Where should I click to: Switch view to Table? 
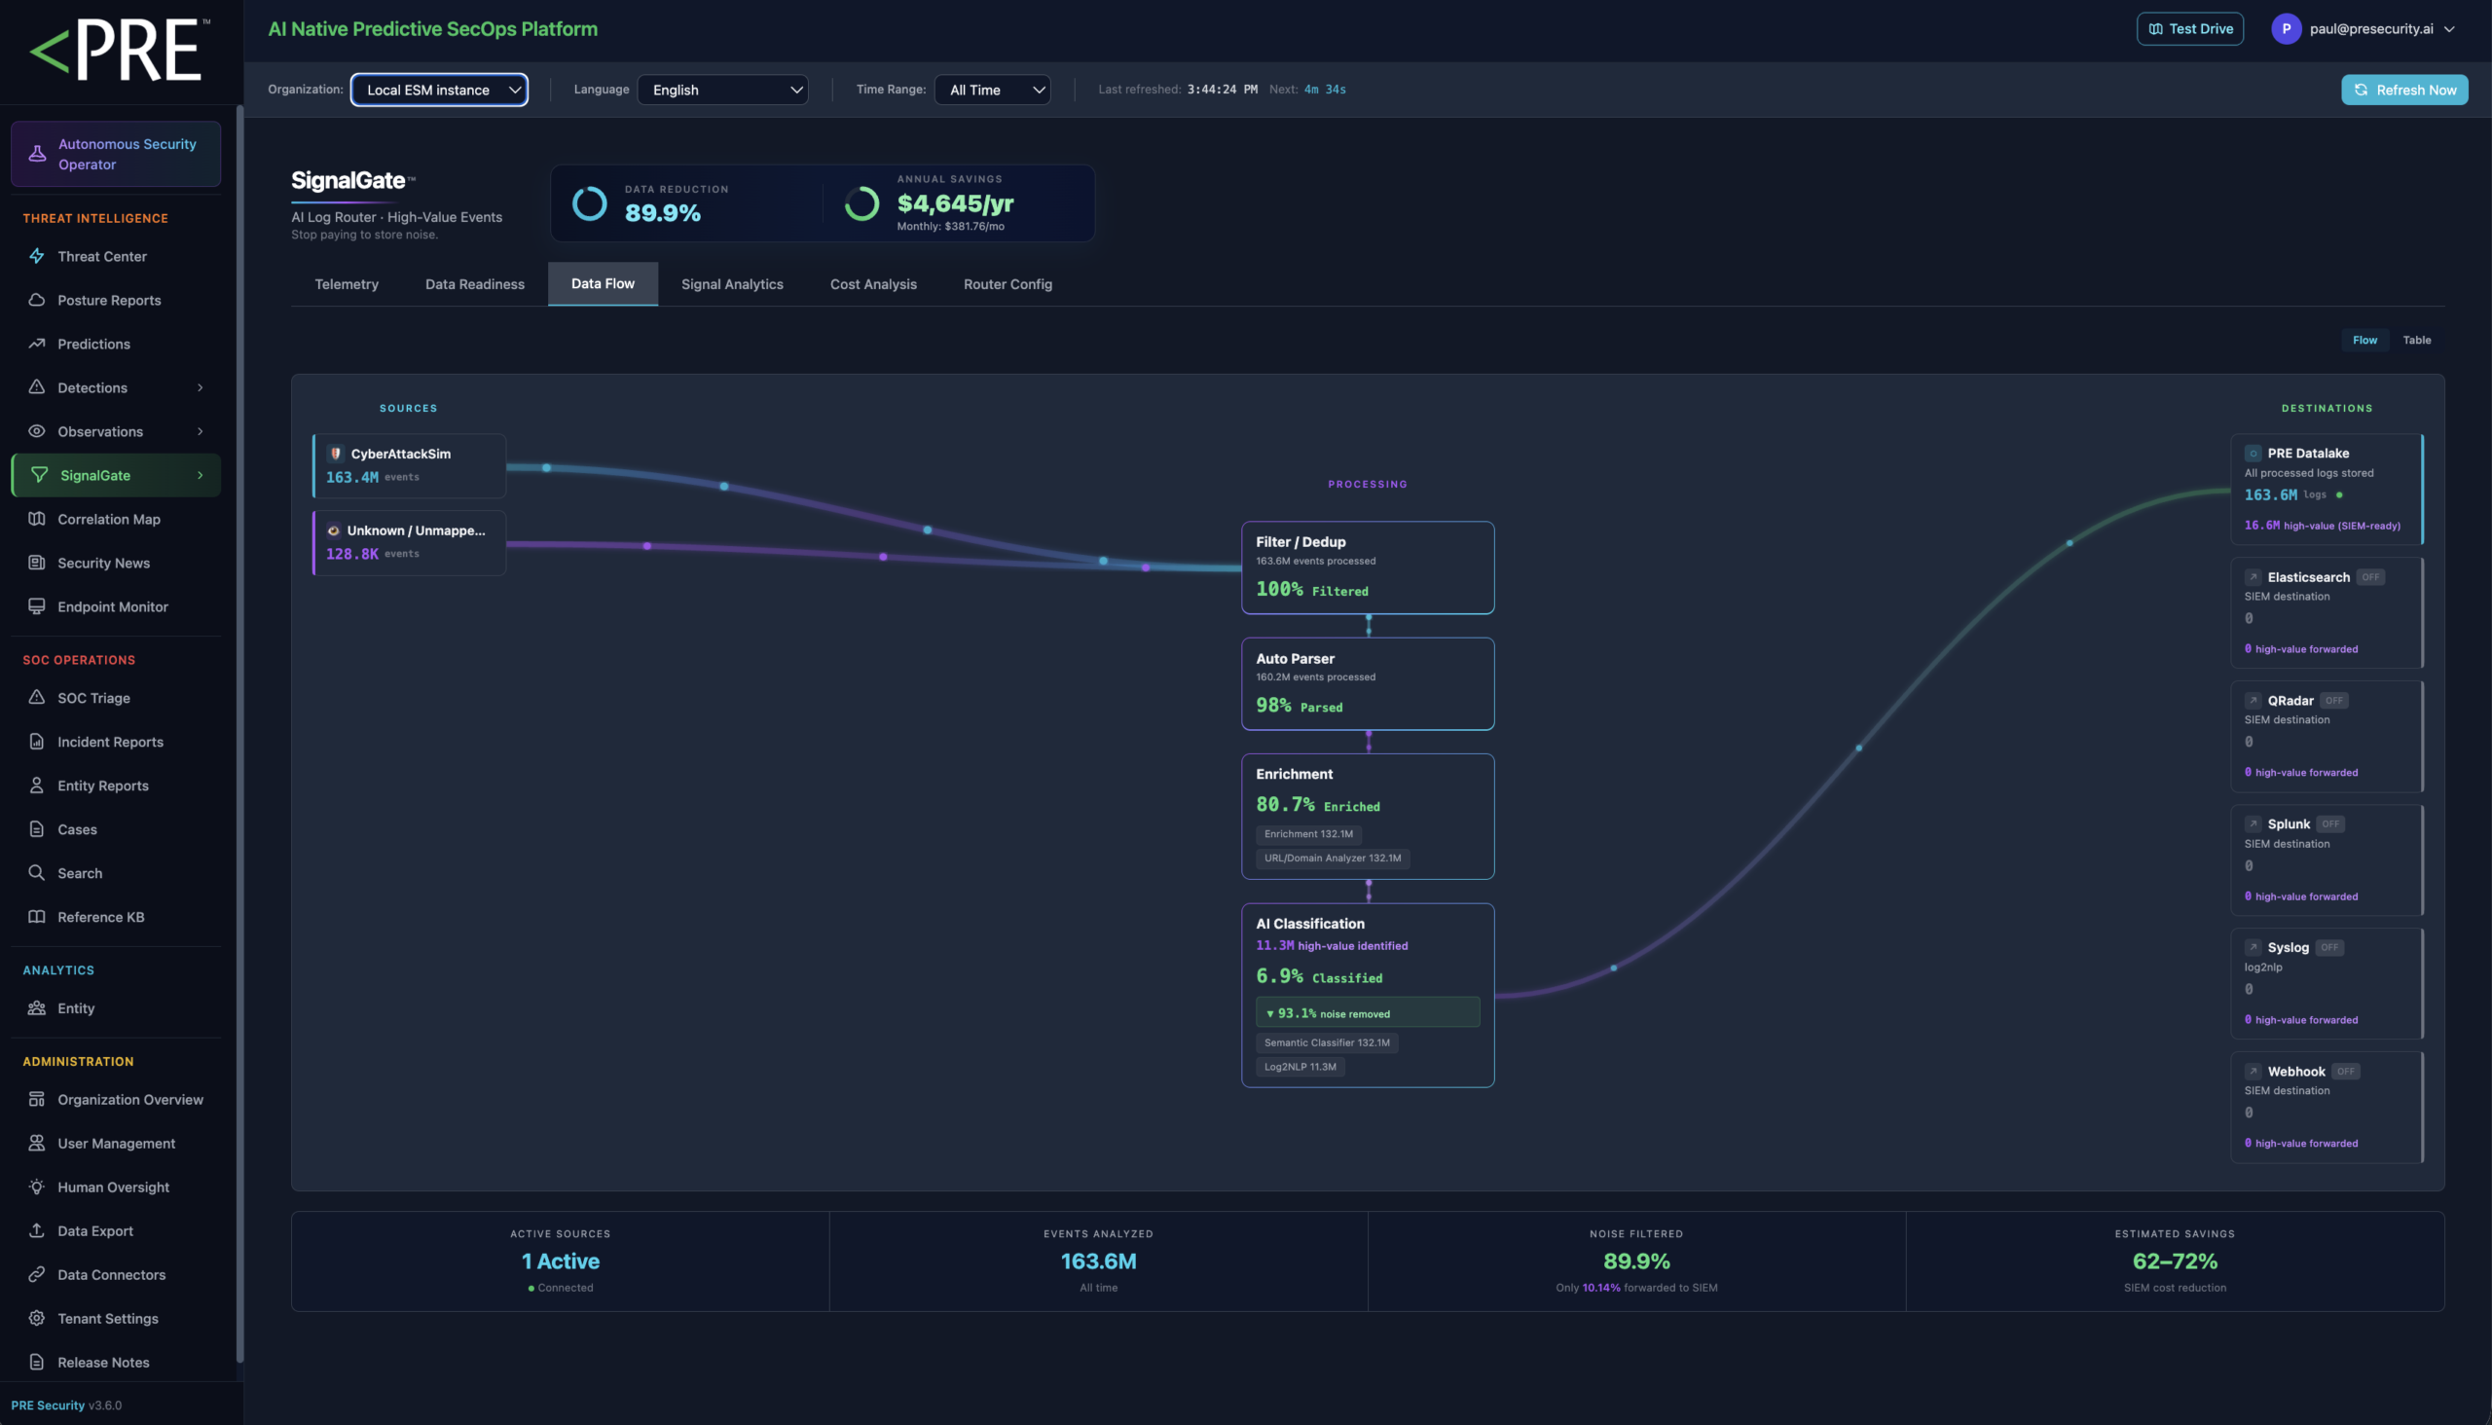coord(2416,341)
